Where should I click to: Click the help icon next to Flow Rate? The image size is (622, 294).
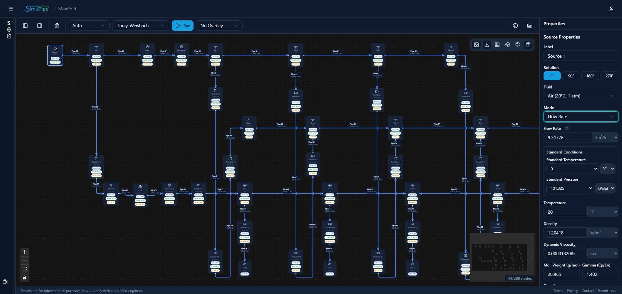click(x=567, y=128)
